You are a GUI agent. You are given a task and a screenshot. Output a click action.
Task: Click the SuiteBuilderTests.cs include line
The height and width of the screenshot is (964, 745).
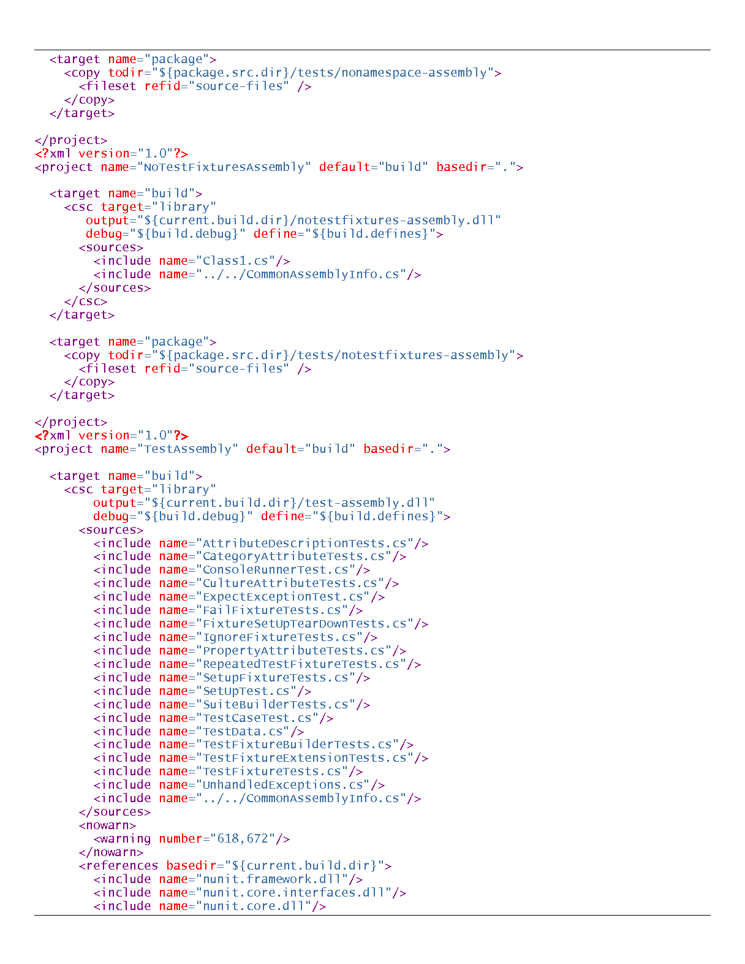232,704
